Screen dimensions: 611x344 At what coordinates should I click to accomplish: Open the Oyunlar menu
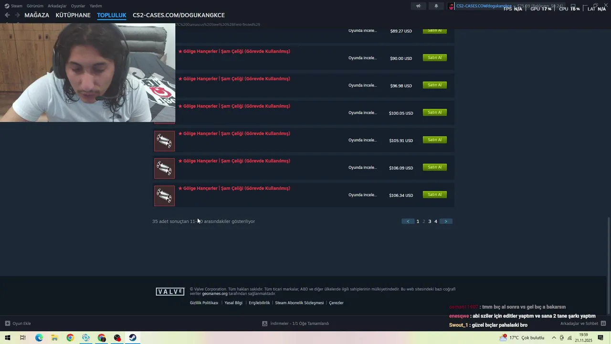(78, 6)
